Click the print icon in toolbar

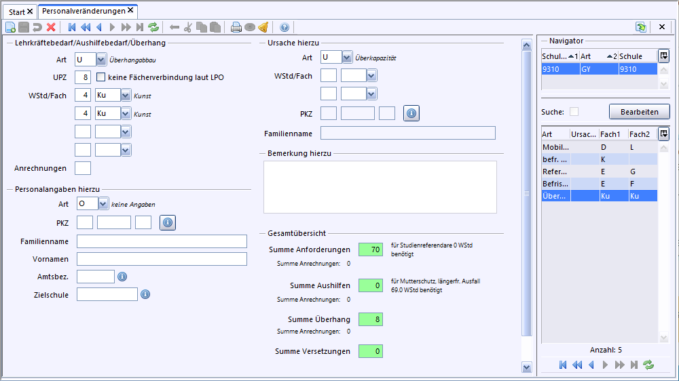[x=236, y=27]
